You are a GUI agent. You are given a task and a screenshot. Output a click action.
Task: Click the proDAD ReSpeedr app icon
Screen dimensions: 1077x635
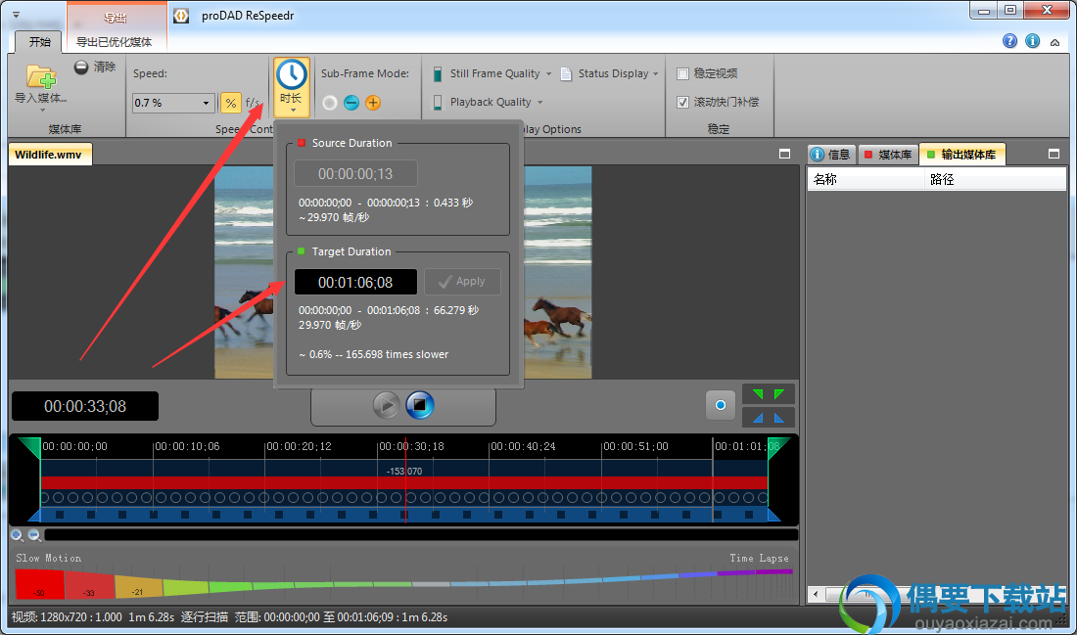181,16
